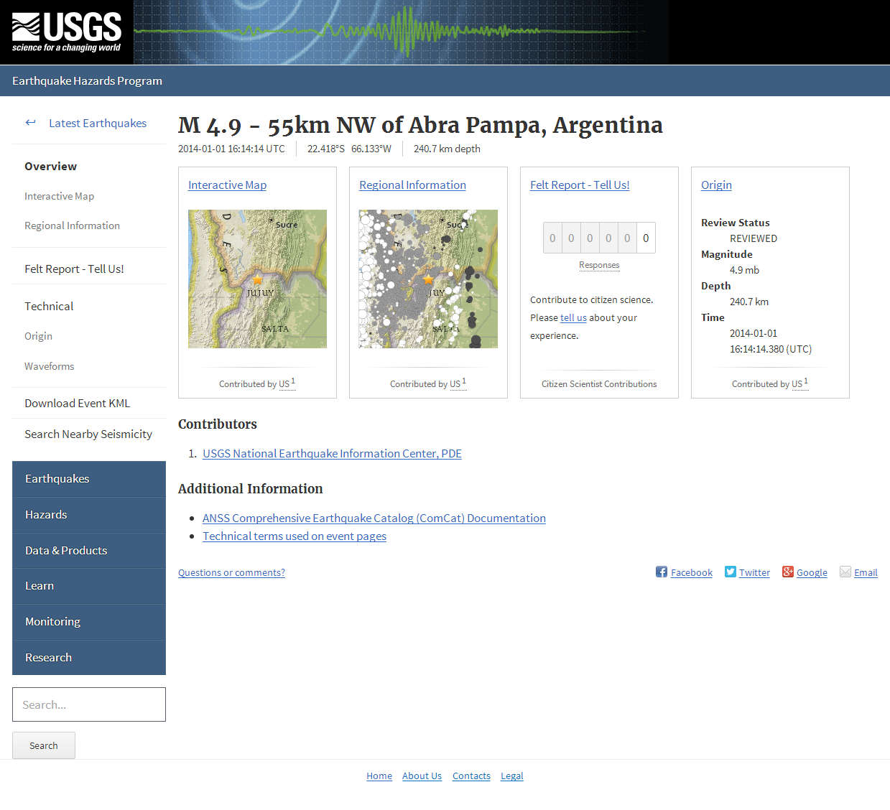
Task: Open the Origin page under Technical
Action: [39, 336]
